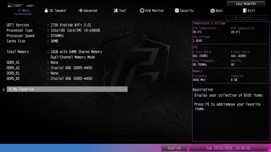The width and height of the screenshot is (271, 152).
Task: Click the P-Core Ratio 60x (5985) value
Action: [x=200, y=56]
